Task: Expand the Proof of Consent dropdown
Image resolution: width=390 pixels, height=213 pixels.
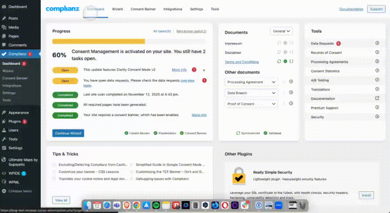Action: pos(251,103)
